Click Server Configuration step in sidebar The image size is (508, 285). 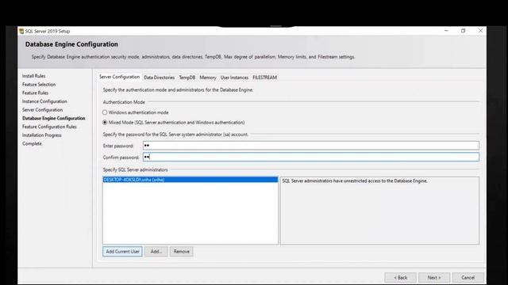42,110
